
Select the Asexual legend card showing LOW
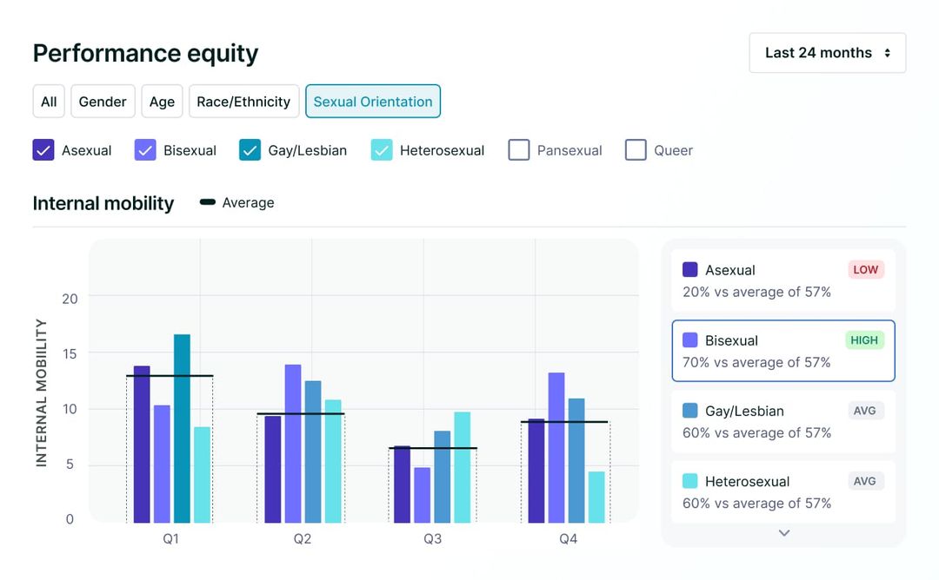click(782, 280)
